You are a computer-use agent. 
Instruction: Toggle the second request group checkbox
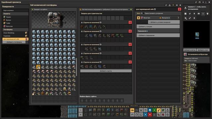click(x=82, y=31)
